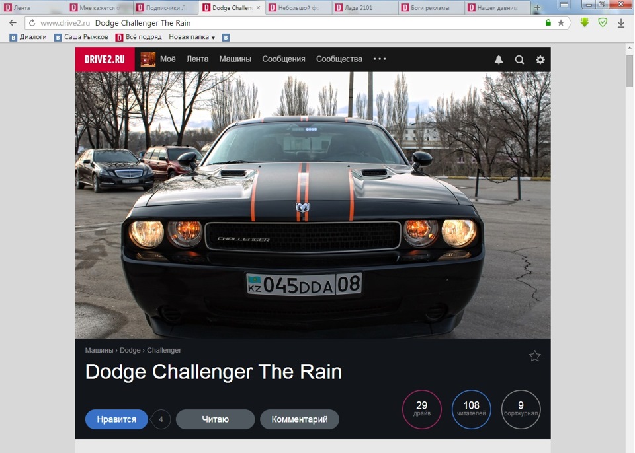Bookmark page with address bar star

tap(561, 23)
